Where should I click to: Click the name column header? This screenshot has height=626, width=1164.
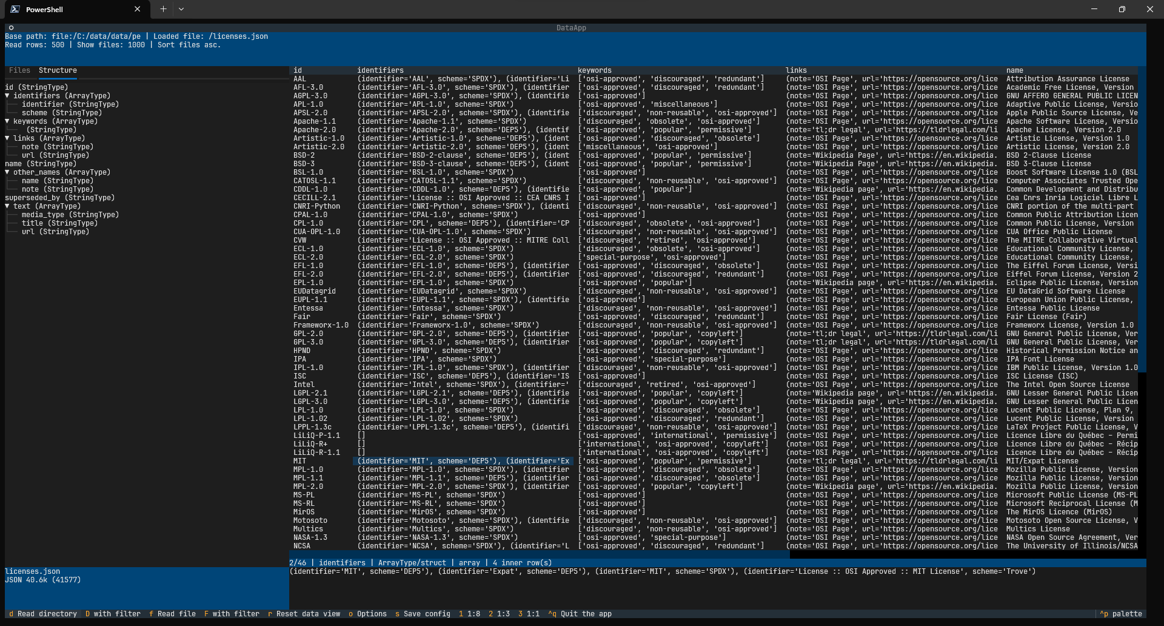(x=1015, y=70)
